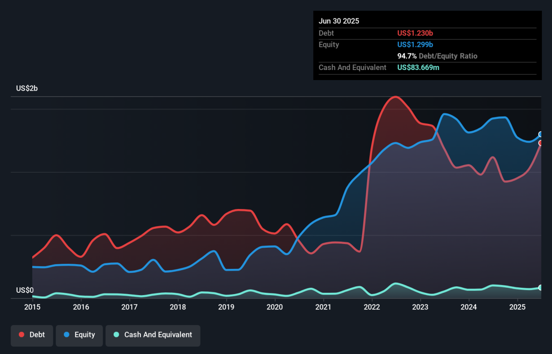The width and height of the screenshot is (552, 354).
Task: Click the Jun 30 2025 tooltip date
Action: coord(339,21)
